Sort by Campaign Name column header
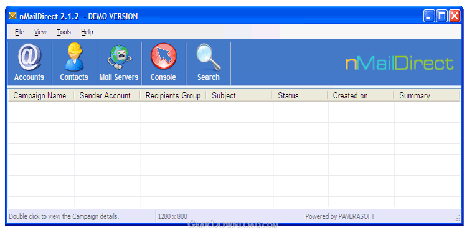This screenshot has height=230, width=467. pyautogui.click(x=41, y=96)
